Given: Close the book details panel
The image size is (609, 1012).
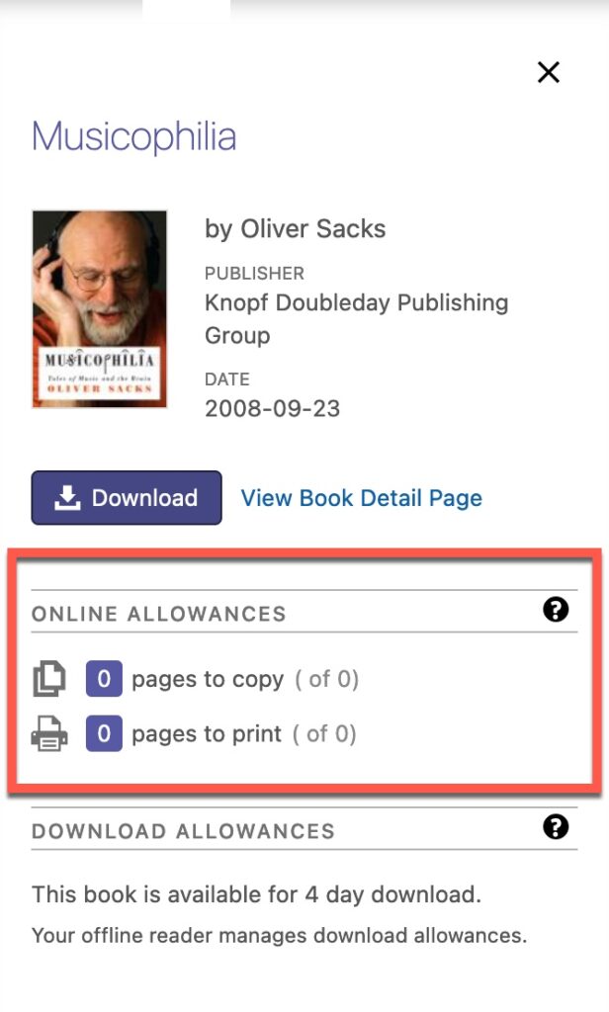Looking at the screenshot, I should (548, 72).
